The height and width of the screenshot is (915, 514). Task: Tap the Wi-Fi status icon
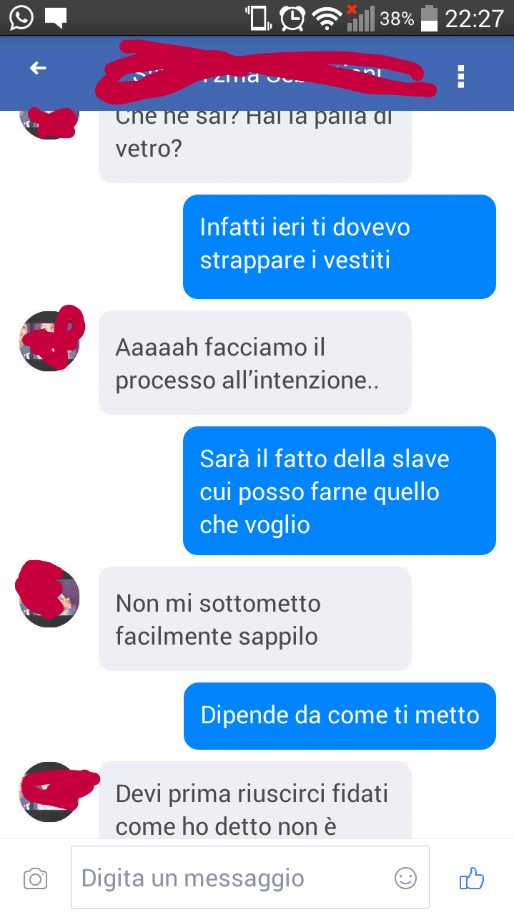point(328,18)
